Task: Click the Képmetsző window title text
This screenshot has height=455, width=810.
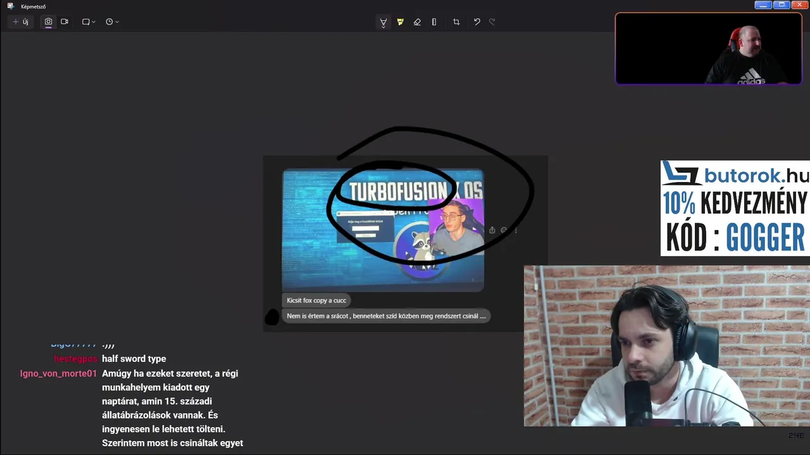Action: click(x=34, y=6)
